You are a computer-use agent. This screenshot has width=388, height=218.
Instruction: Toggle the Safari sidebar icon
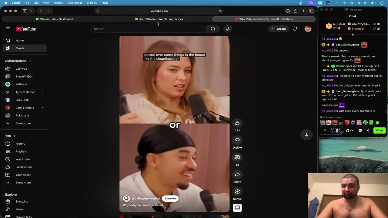25,11
